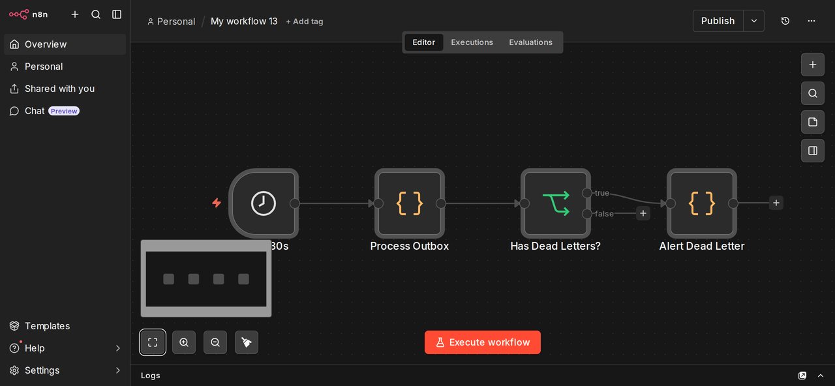Open Templates
This screenshot has height=386, width=835.
click(x=65, y=326)
